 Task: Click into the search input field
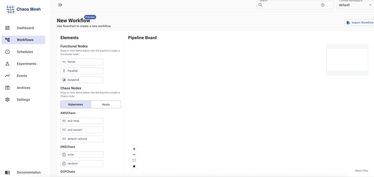coord(291,5)
